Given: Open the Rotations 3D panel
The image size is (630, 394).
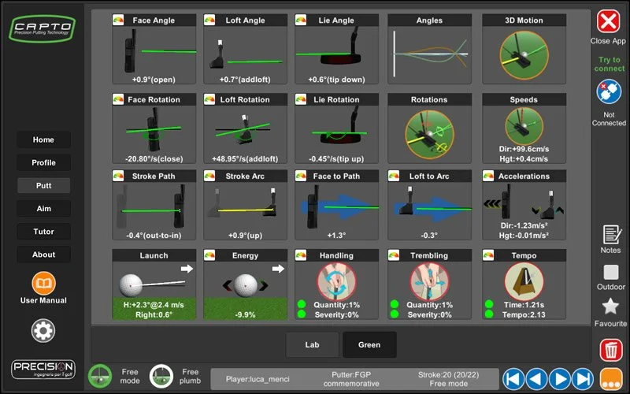Looking at the screenshot, I should (x=429, y=128).
